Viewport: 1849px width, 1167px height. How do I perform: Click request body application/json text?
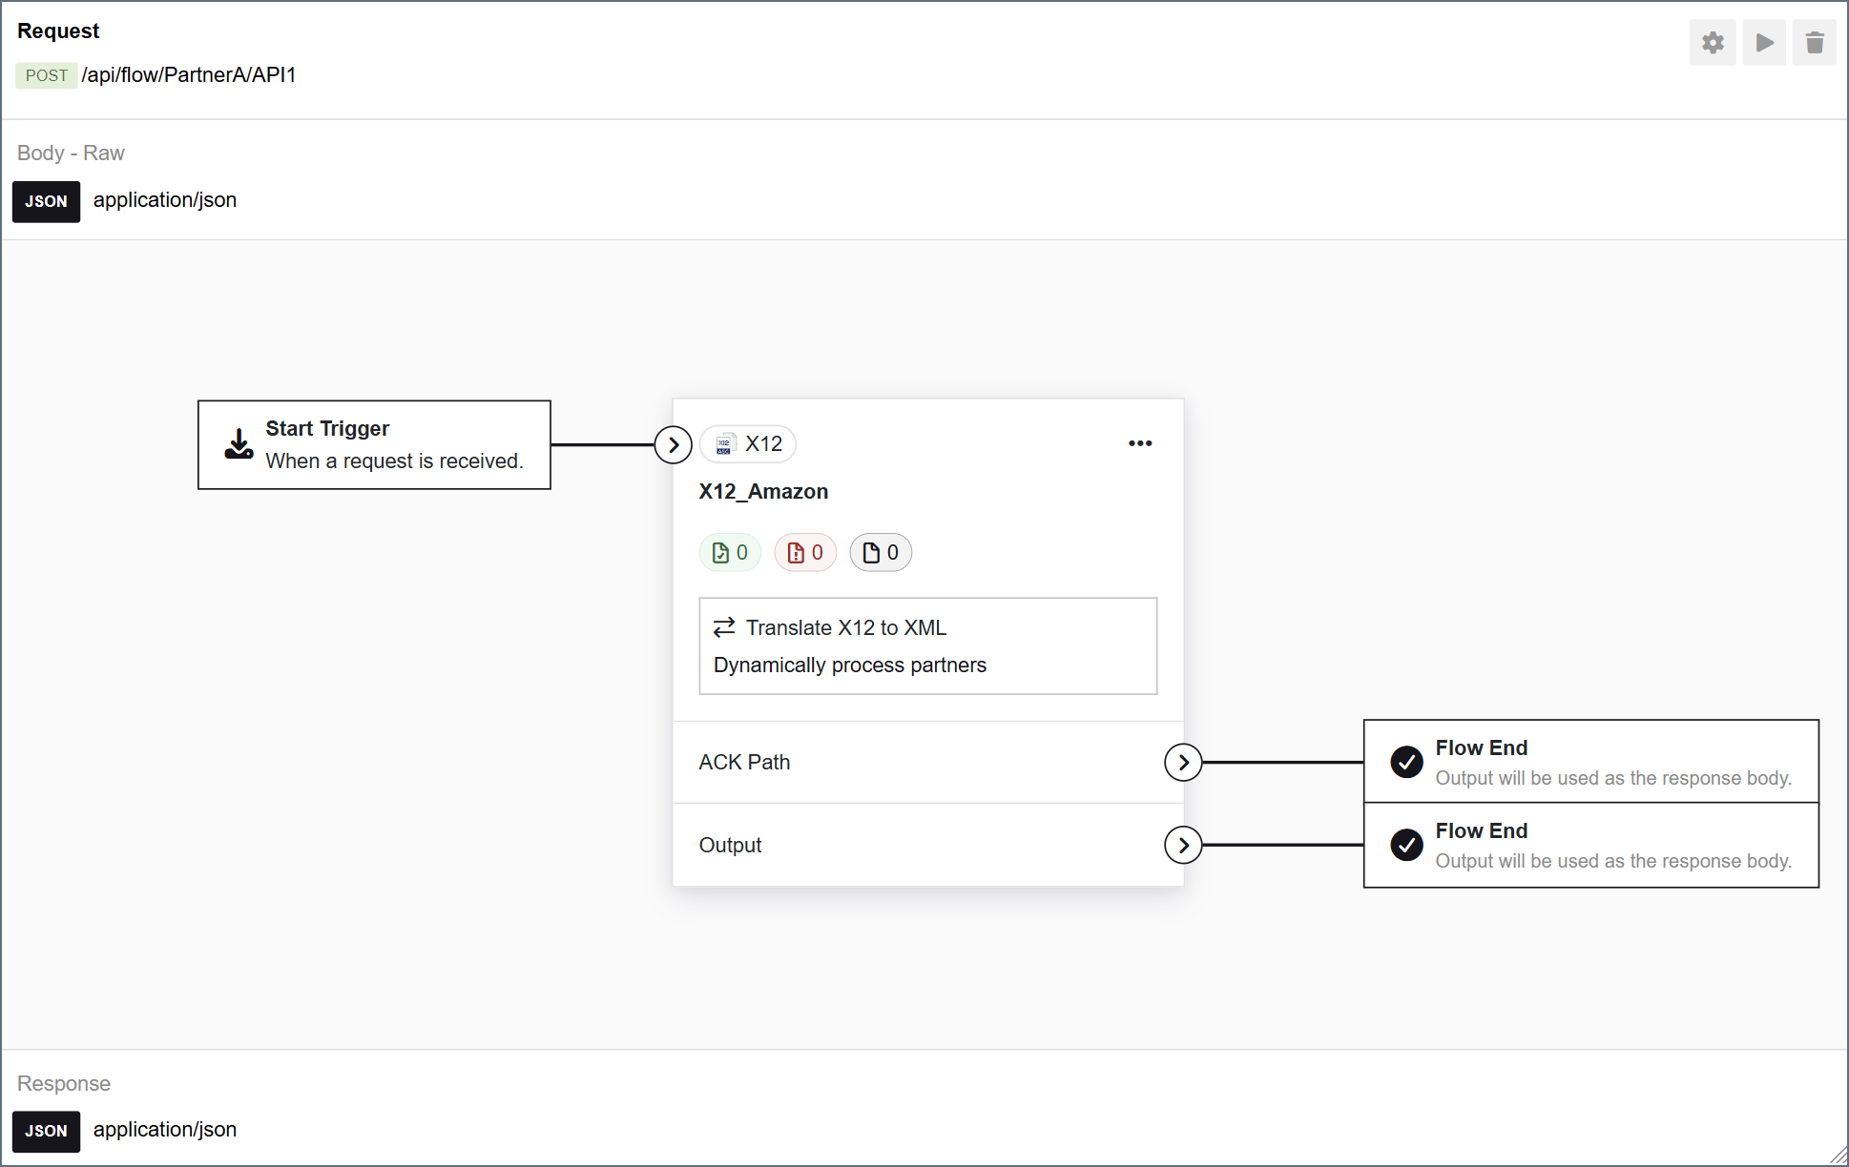point(165,200)
